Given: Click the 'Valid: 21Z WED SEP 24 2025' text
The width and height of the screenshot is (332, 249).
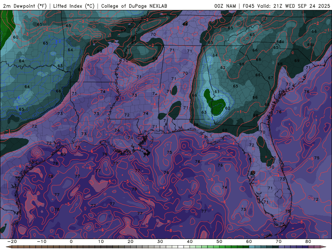Looking at the screenshot, I should point(293,6).
